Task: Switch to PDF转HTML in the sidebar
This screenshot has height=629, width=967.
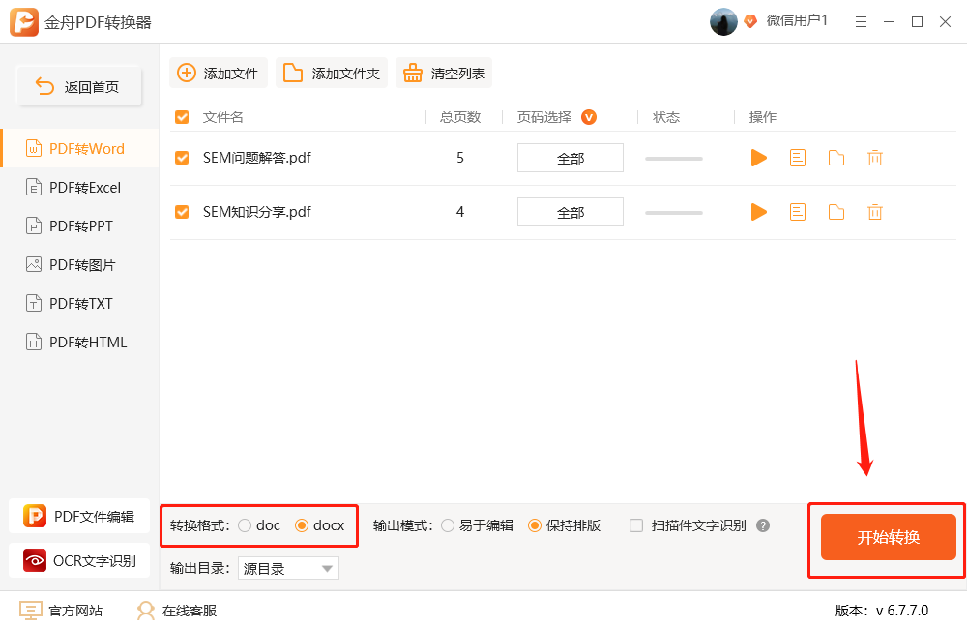Action: coord(79,342)
